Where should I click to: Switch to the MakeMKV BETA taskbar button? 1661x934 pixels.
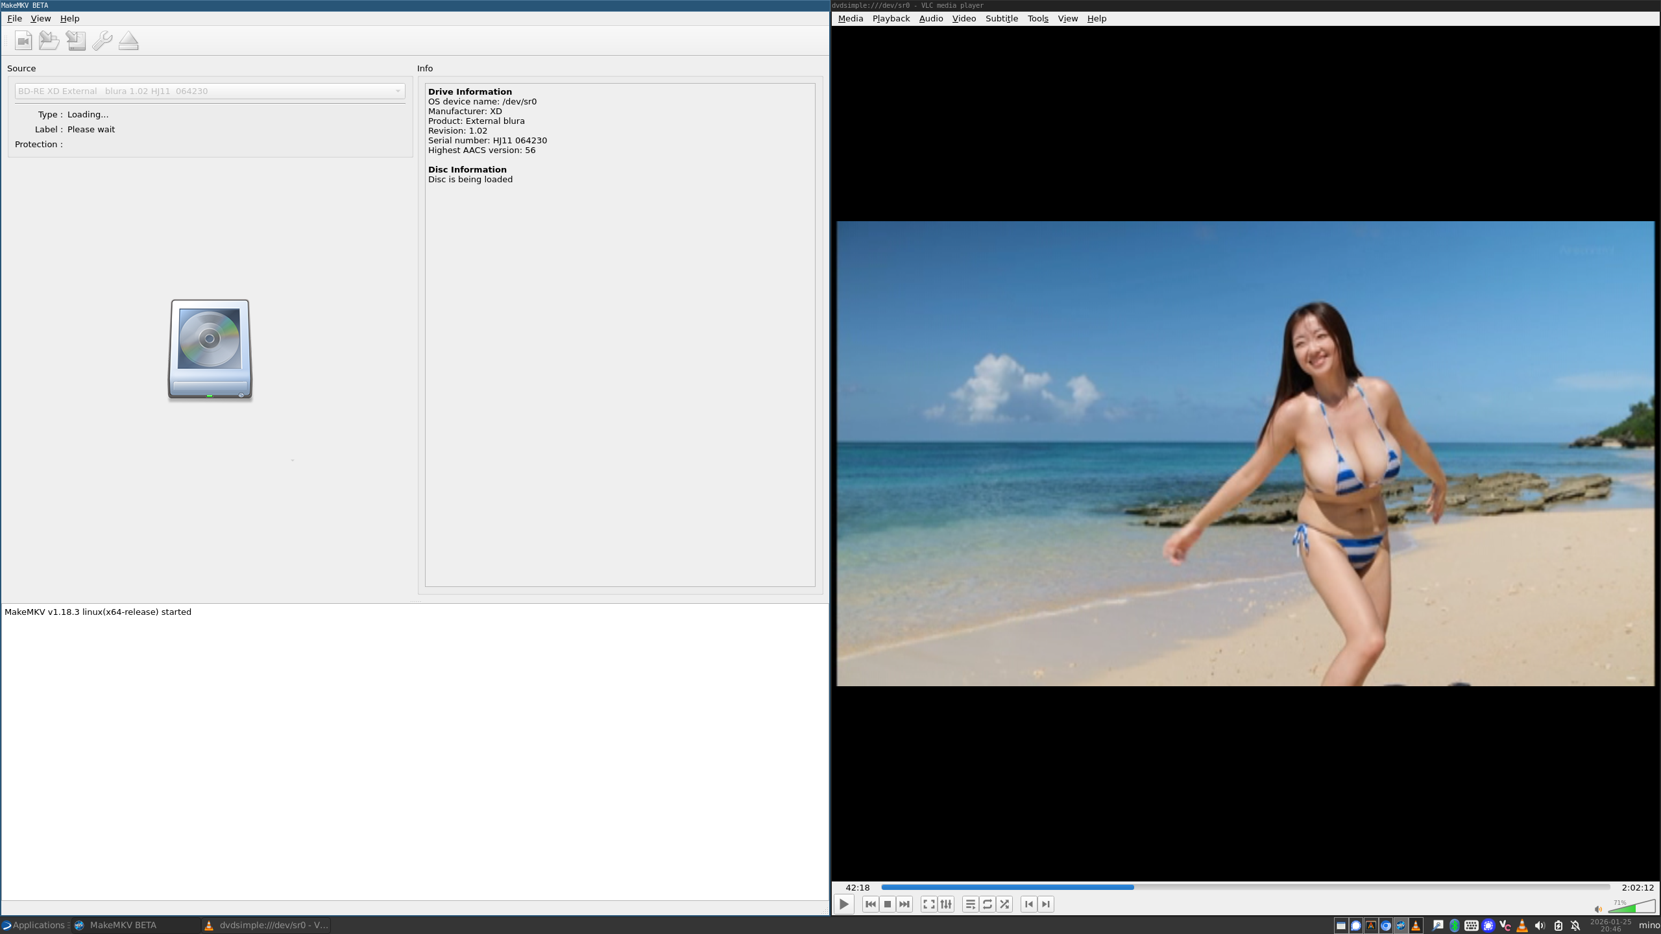pos(123,925)
